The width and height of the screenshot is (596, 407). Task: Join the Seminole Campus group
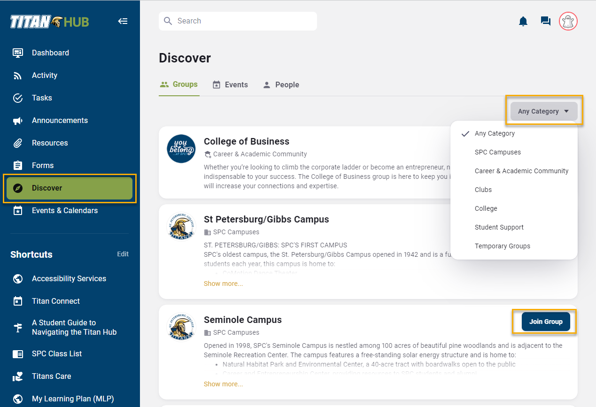pos(546,322)
